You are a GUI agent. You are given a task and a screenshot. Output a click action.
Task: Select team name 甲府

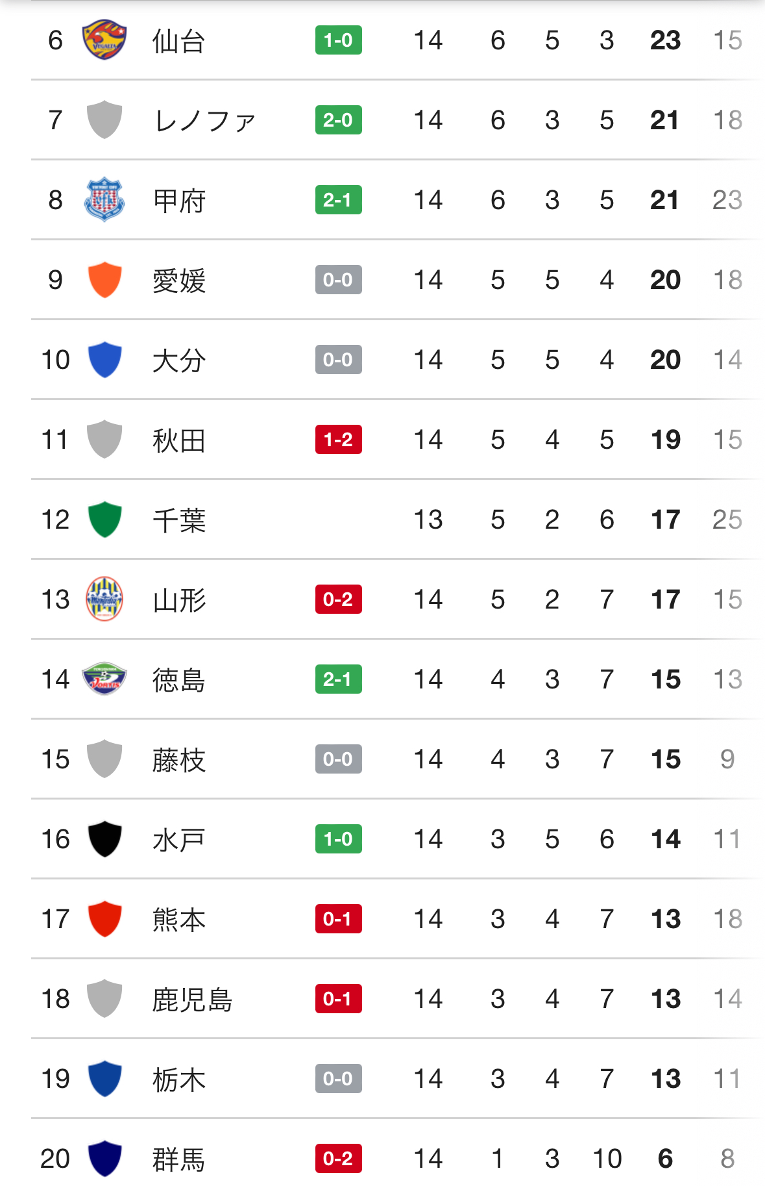click(x=179, y=201)
